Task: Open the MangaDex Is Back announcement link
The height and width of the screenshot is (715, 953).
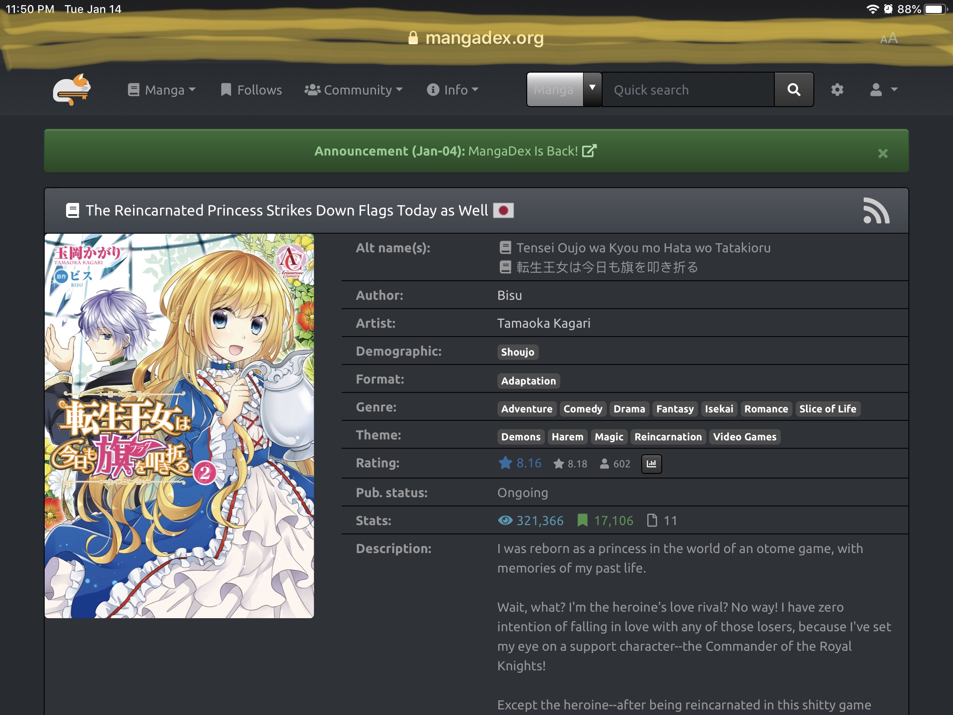Action: [x=531, y=151]
